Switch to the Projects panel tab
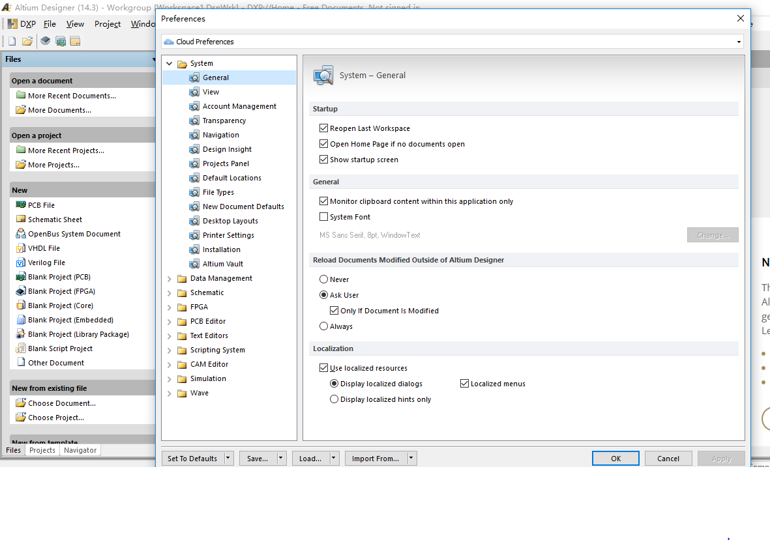The height and width of the screenshot is (540, 770). tap(42, 449)
